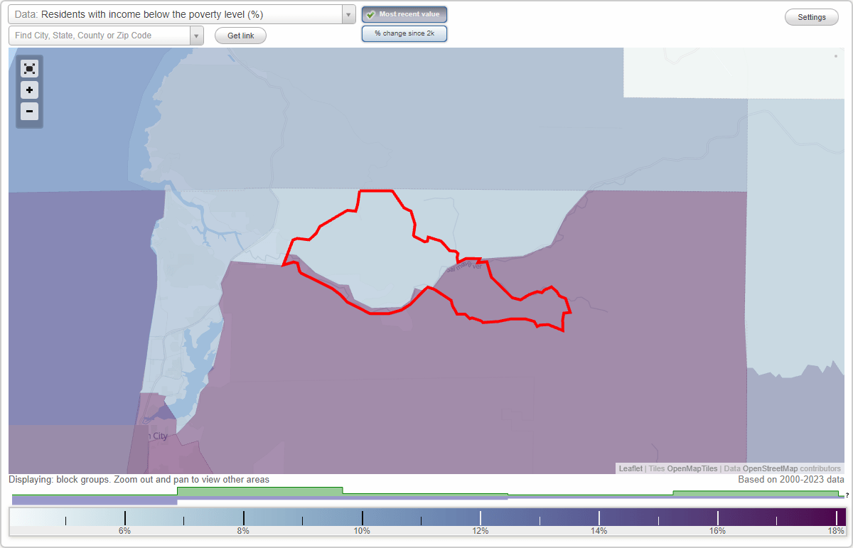853x548 pixels.
Task: Select the zoom out (−) control
Action: [x=29, y=111]
